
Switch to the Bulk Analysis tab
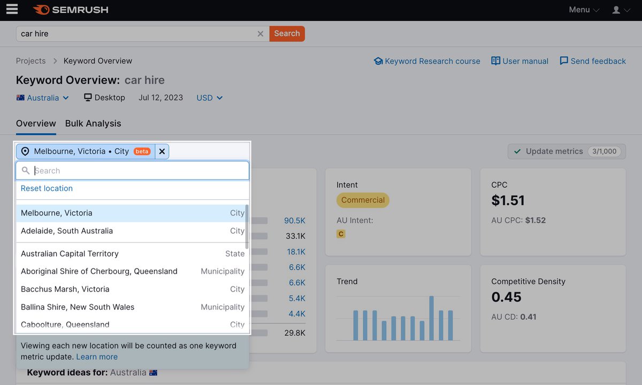[93, 124]
